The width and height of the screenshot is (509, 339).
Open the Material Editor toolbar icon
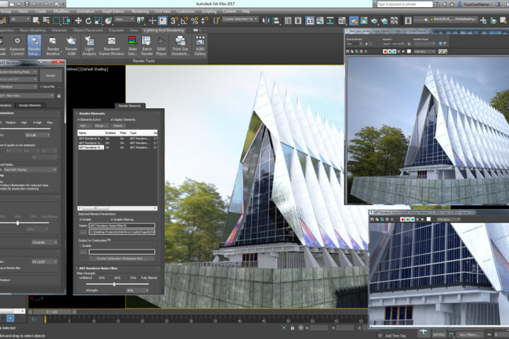[x=342, y=20]
